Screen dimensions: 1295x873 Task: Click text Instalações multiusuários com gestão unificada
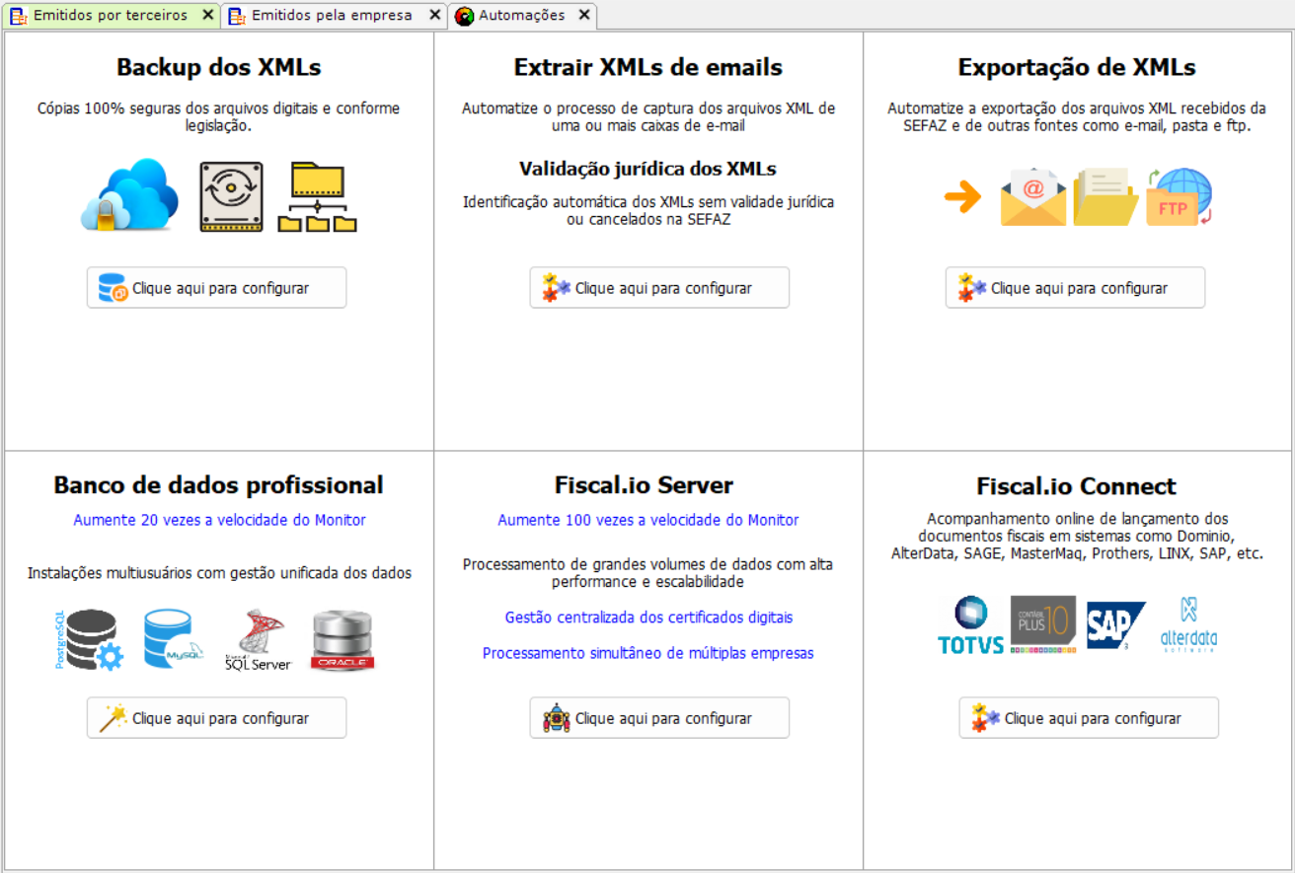coord(219,573)
